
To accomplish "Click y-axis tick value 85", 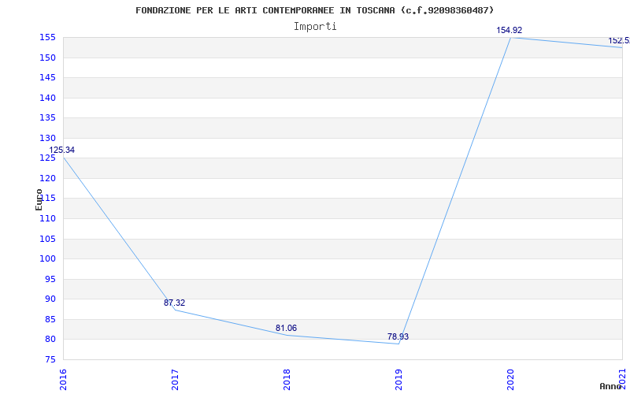I will (x=50, y=320).
